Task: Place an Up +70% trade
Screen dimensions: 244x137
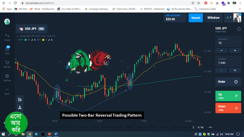Action: click(228, 95)
